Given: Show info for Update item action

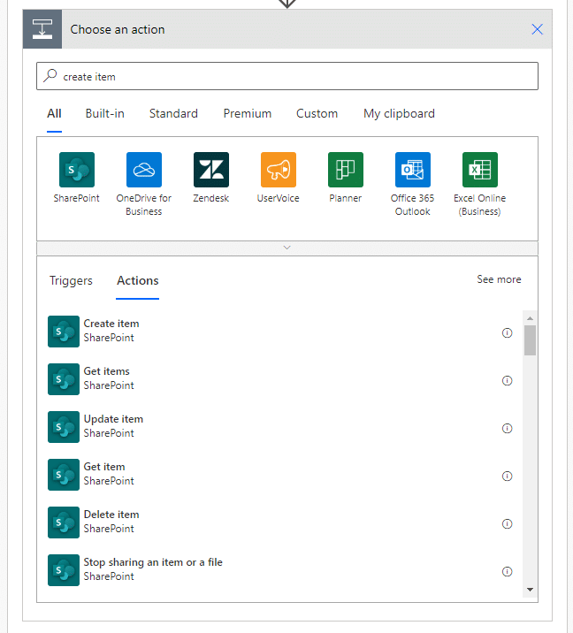Looking at the screenshot, I should (508, 428).
